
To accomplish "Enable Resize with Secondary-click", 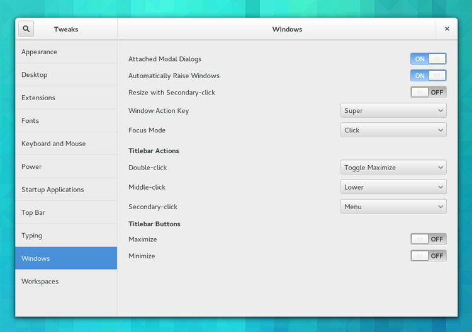I will (428, 92).
